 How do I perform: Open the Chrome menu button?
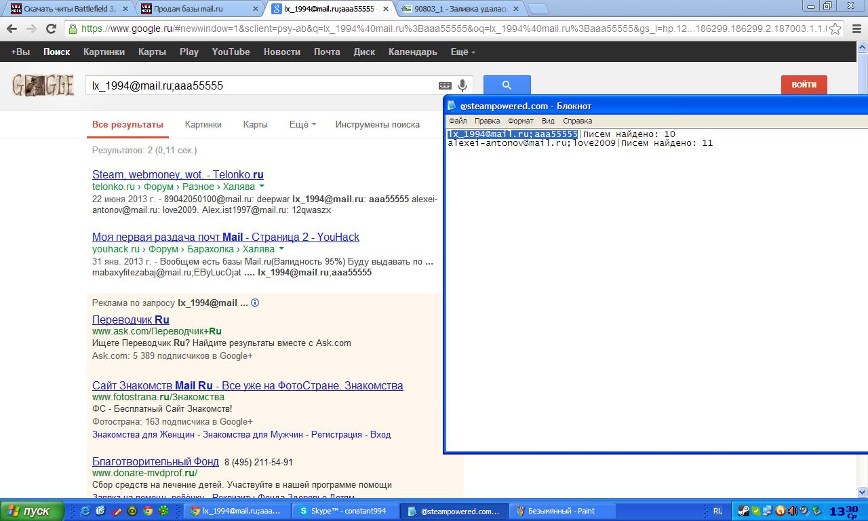[856, 29]
